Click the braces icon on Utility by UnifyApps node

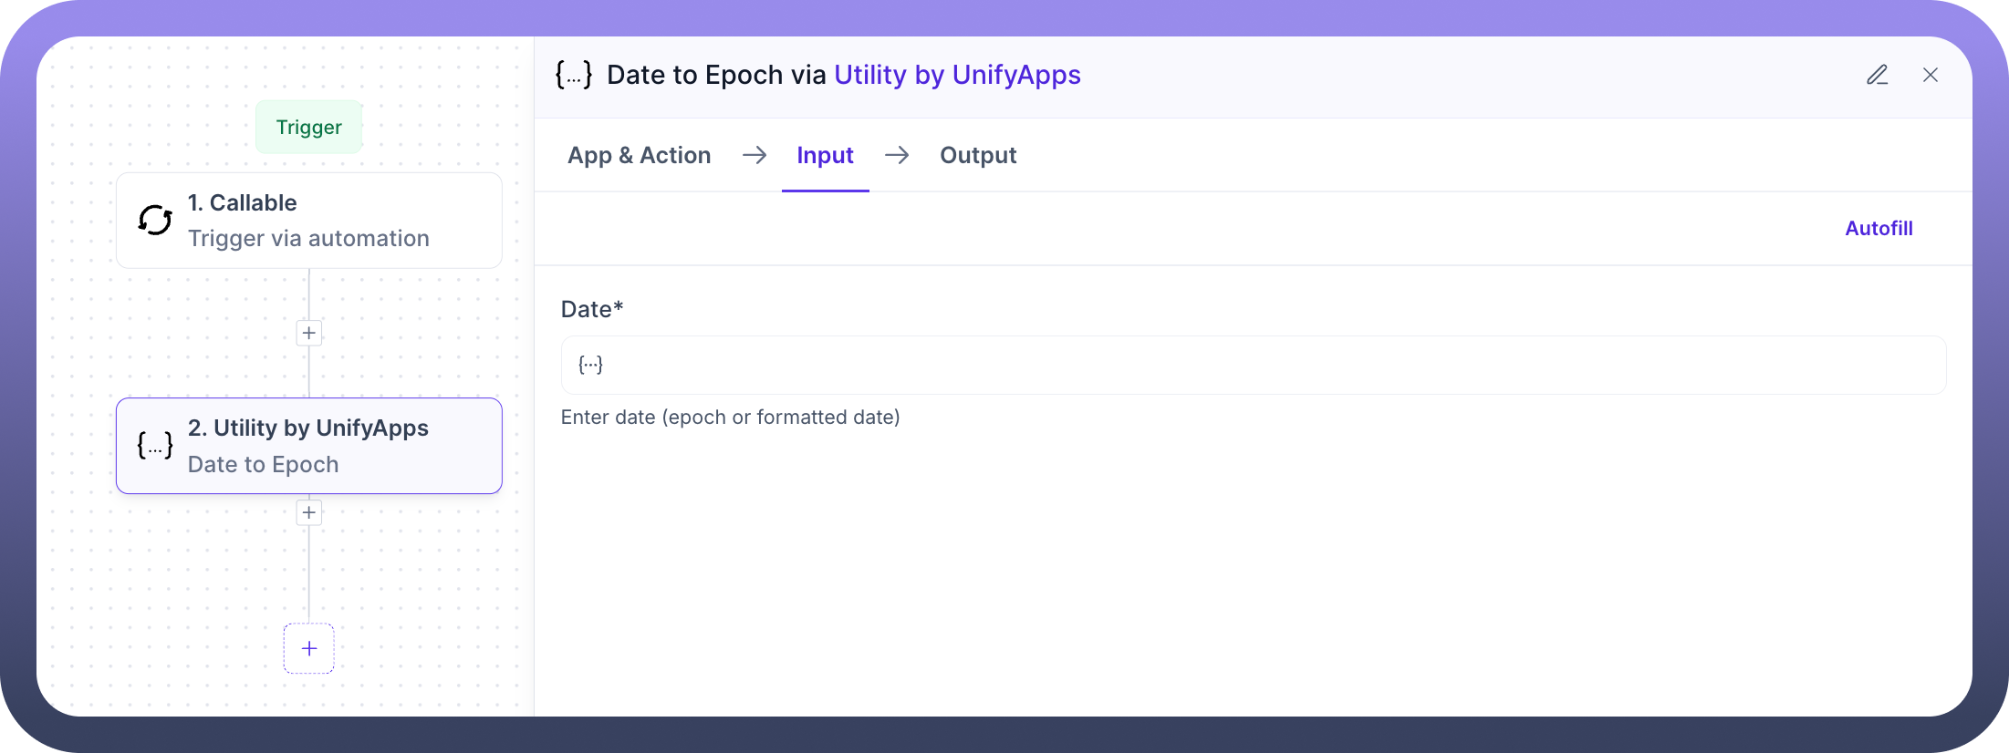pyautogui.click(x=155, y=446)
